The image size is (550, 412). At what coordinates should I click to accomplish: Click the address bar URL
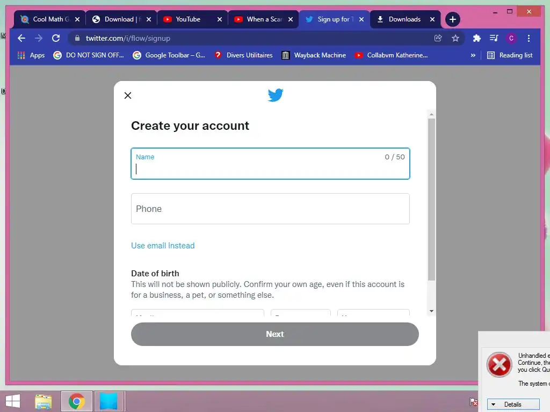pos(128,38)
